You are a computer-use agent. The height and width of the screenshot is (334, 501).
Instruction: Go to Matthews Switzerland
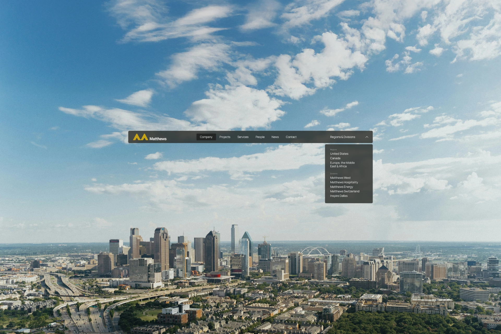(x=344, y=191)
